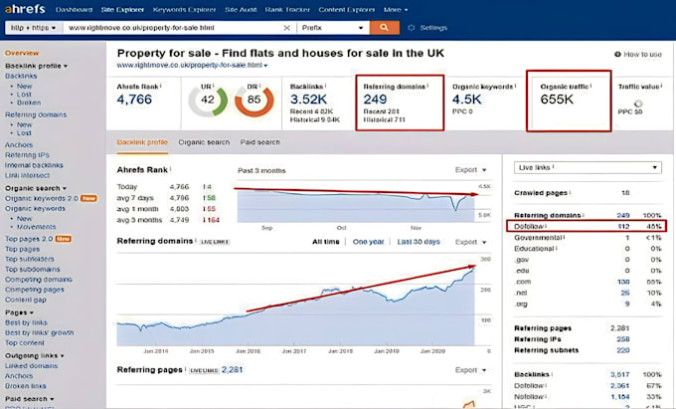Switch to the Paid search tab

pyautogui.click(x=260, y=142)
